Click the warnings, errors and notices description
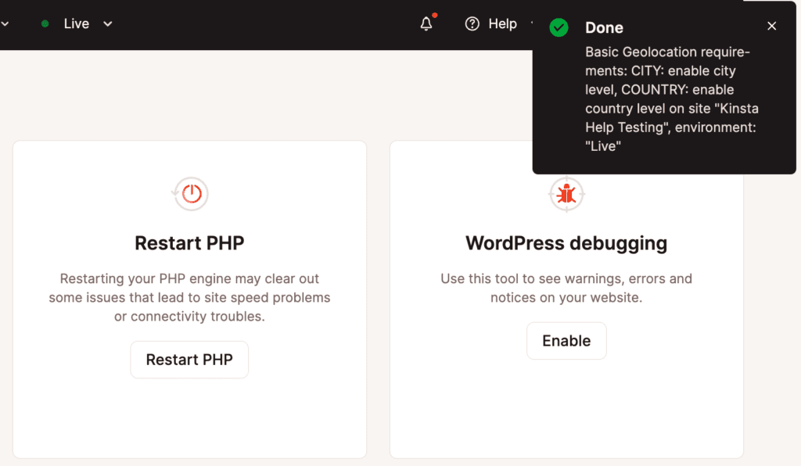The width and height of the screenshot is (801, 466). point(566,288)
